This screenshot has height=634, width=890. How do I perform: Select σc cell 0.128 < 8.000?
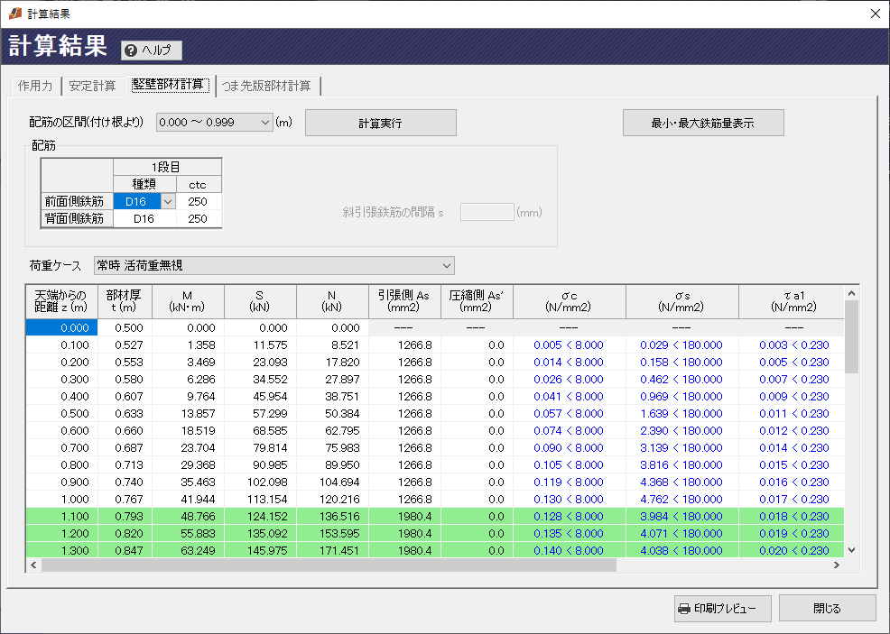(x=570, y=517)
